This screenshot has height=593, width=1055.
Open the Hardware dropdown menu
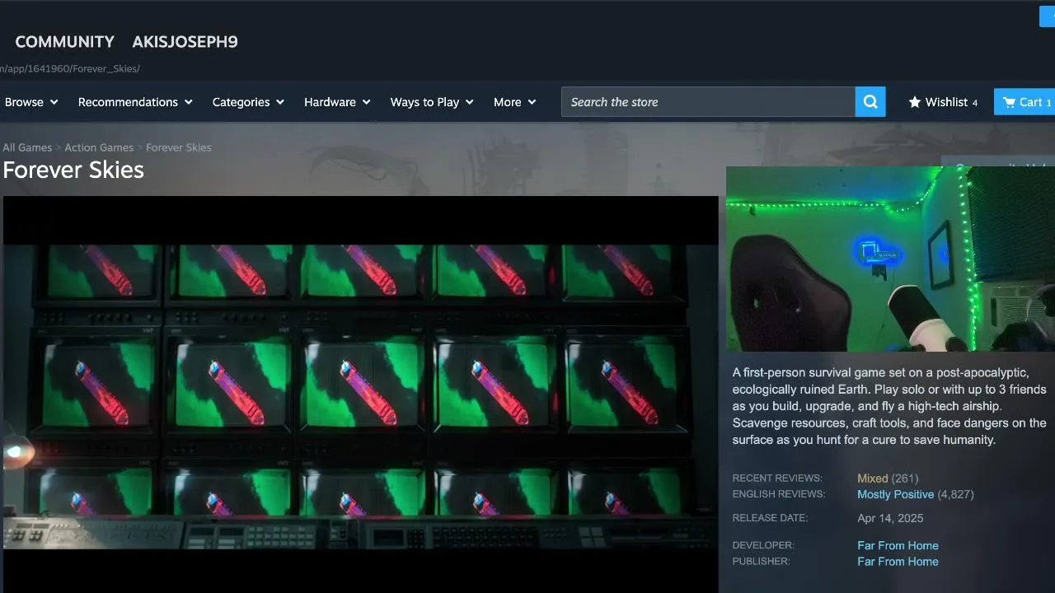(x=337, y=102)
